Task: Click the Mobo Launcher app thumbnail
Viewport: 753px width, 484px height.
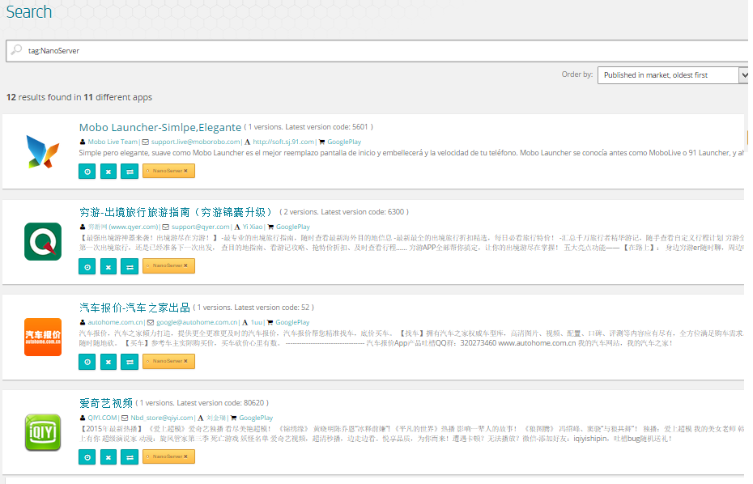Action: coord(43,151)
